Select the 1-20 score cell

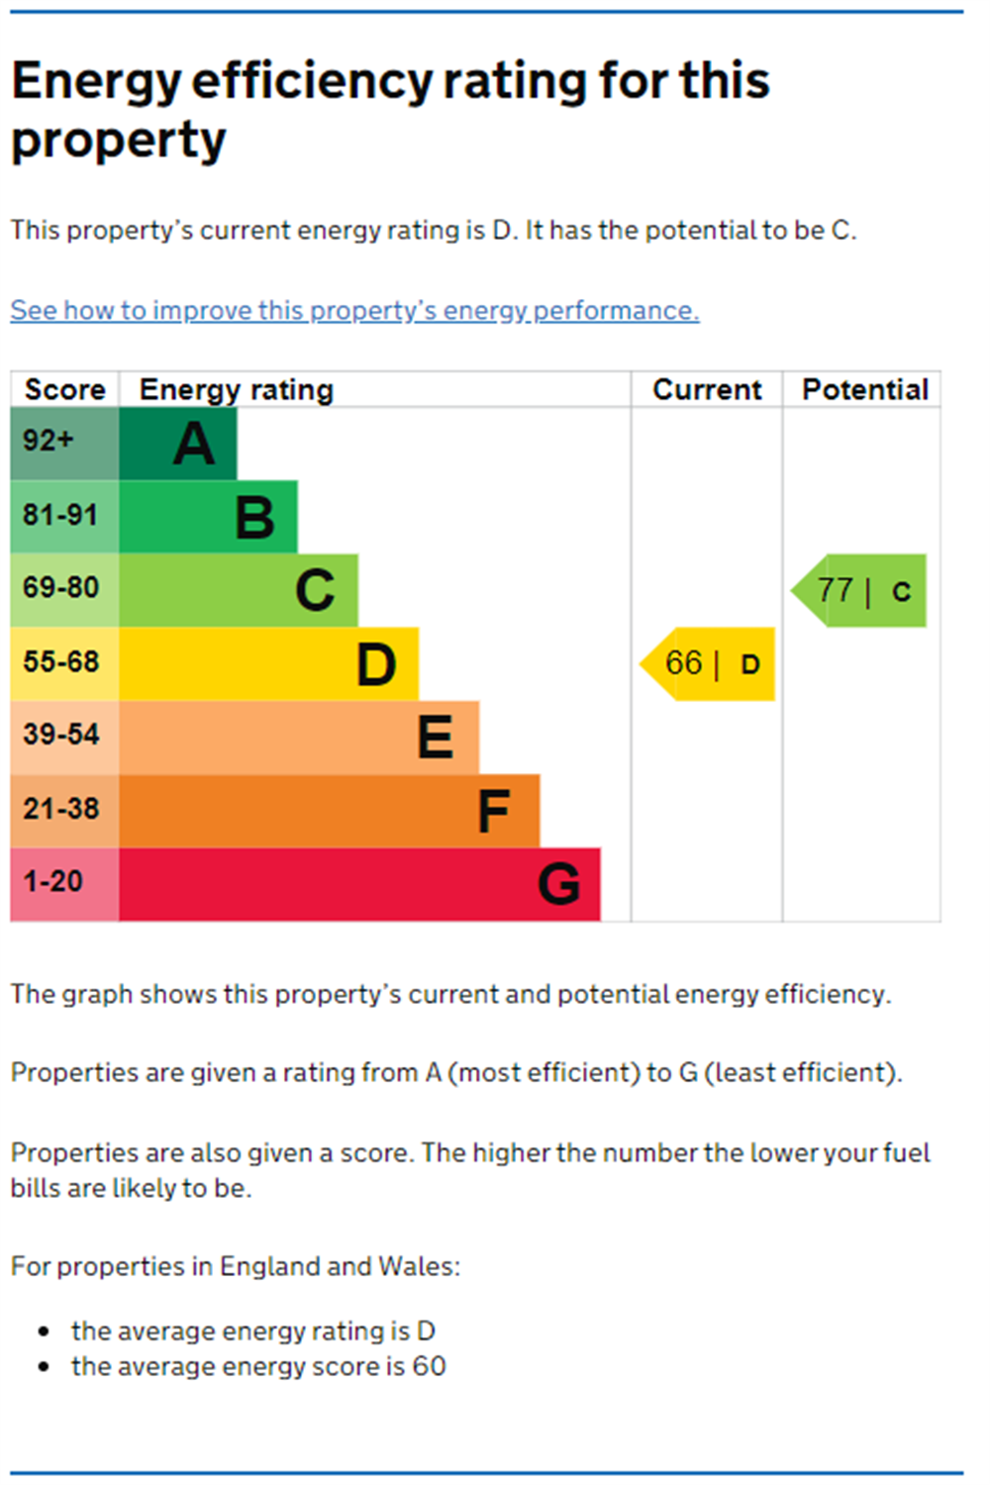click(x=65, y=884)
